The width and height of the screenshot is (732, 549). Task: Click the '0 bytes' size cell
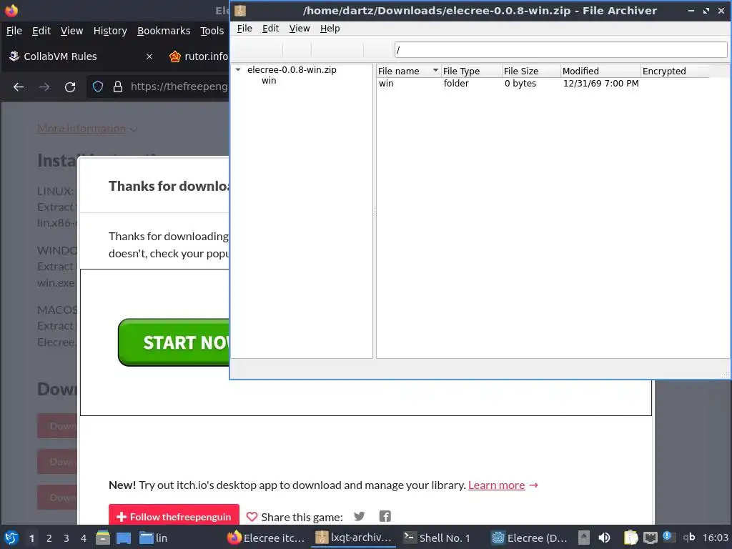click(x=520, y=83)
